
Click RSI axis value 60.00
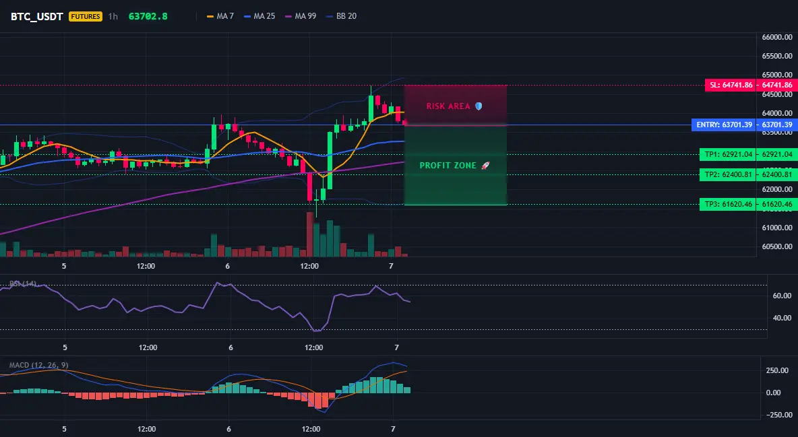(x=782, y=296)
